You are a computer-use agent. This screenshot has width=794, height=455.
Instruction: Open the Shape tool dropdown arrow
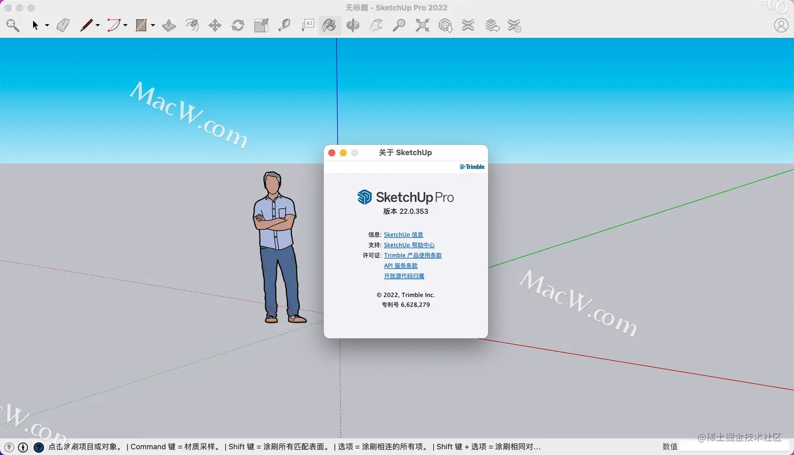[153, 25]
